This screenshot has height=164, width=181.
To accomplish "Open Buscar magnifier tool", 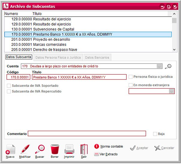I will pos(40,149).
